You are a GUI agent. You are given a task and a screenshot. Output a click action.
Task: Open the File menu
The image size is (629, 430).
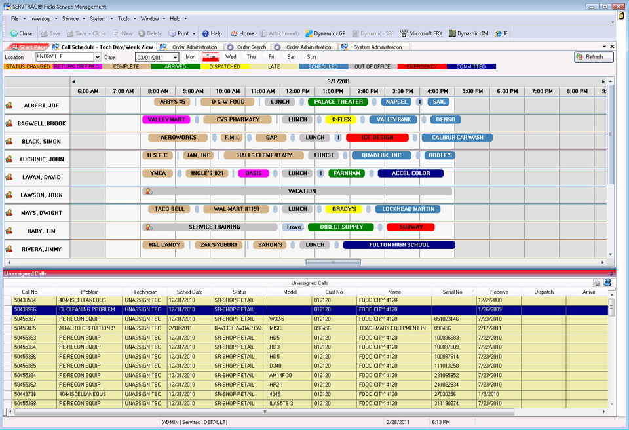tap(15, 19)
